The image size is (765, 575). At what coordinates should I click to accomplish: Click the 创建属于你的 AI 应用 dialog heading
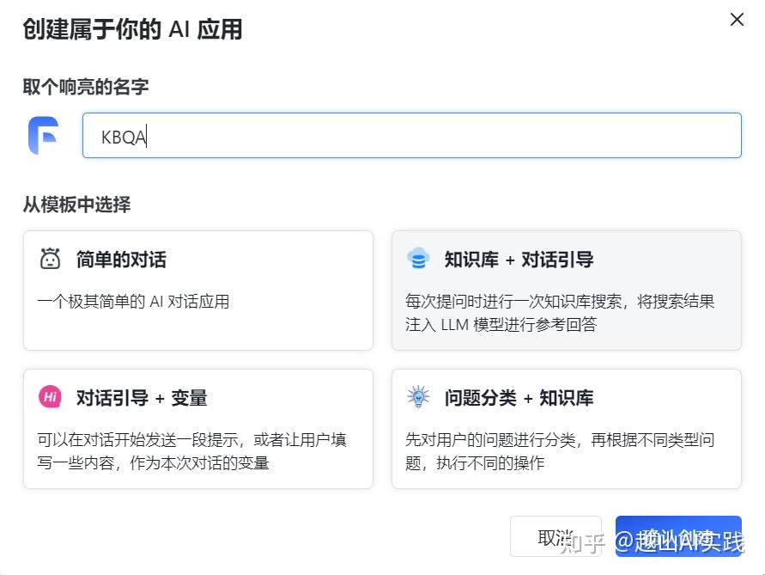click(x=132, y=30)
